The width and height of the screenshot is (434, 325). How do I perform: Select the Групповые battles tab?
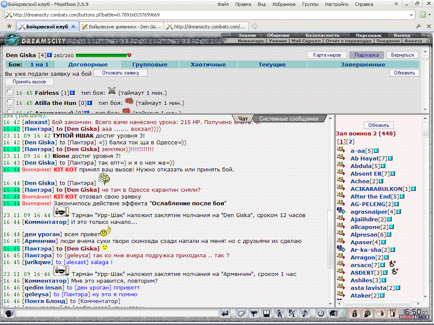click(x=150, y=64)
